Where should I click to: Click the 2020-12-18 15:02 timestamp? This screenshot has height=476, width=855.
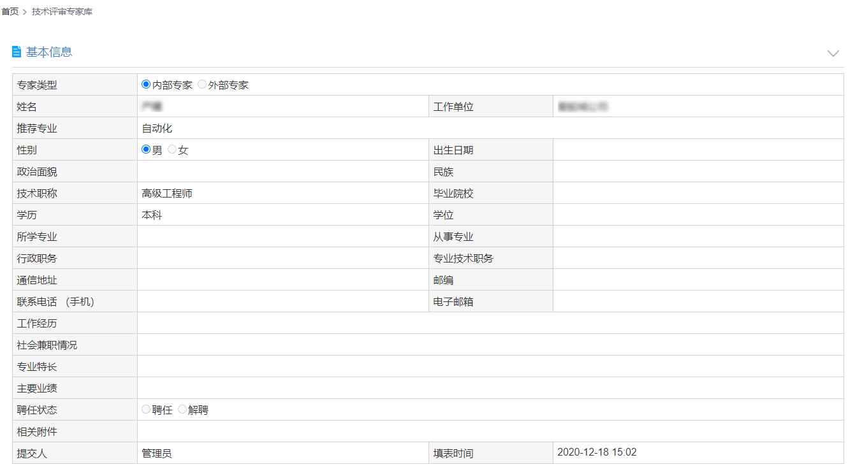point(597,452)
